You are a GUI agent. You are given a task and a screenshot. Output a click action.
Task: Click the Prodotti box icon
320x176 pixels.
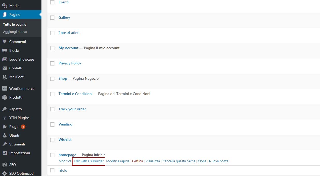pos(5,97)
